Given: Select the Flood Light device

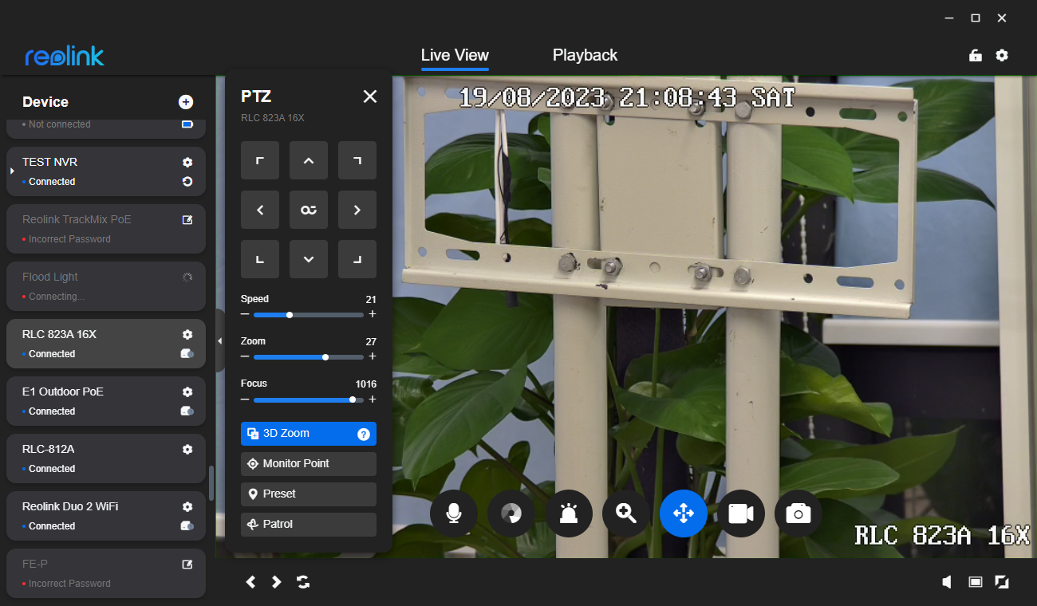Looking at the screenshot, I should 106,286.
